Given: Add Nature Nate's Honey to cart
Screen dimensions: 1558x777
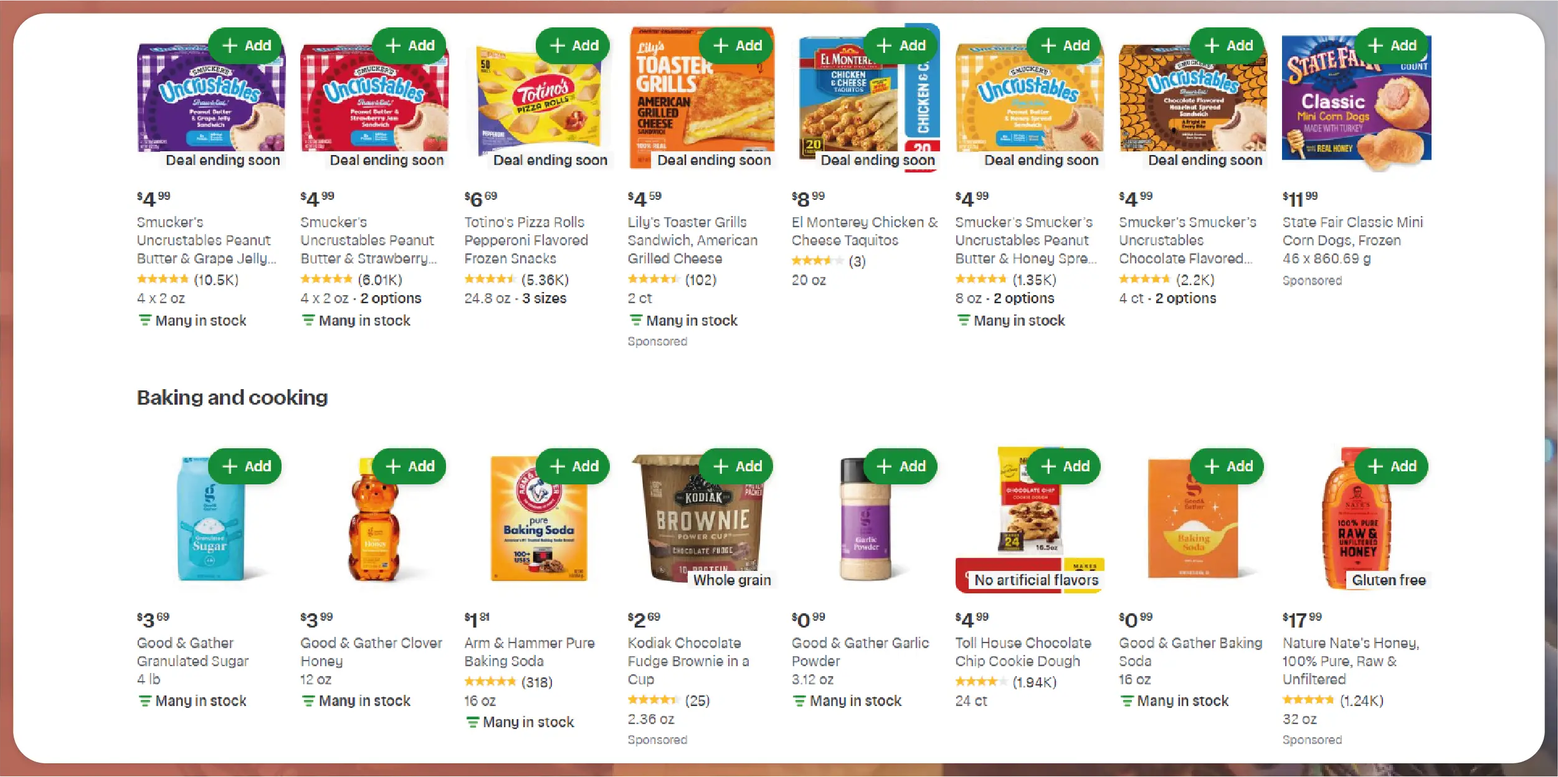Looking at the screenshot, I should [x=1391, y=466].
